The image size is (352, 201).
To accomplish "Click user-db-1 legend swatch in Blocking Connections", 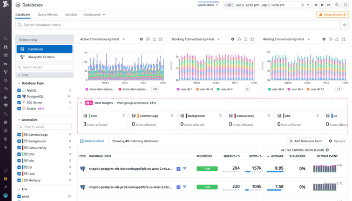I will [178, 89].
